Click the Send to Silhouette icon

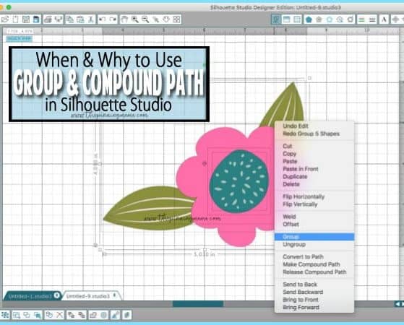coord(59,19)
